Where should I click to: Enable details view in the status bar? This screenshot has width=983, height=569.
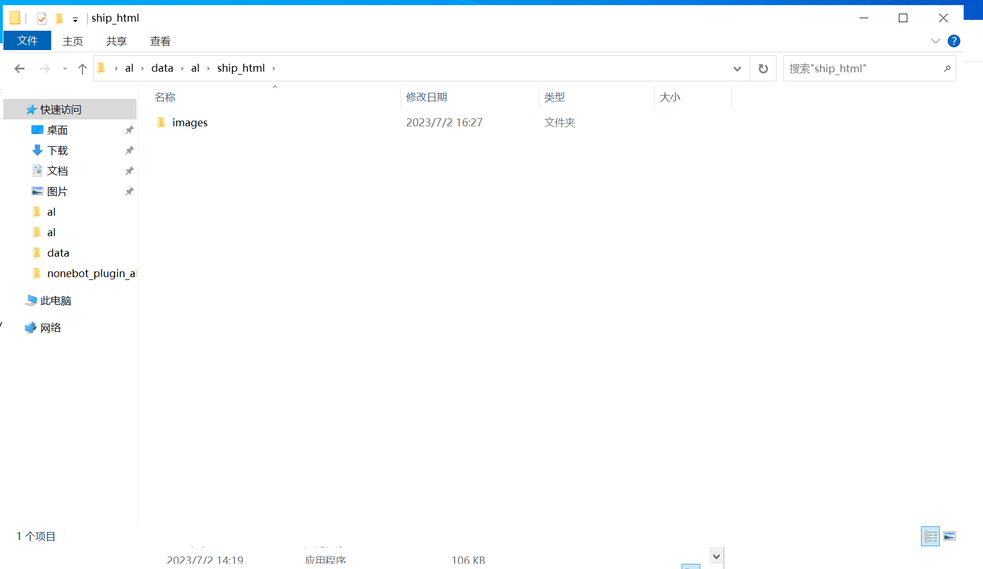931,536
